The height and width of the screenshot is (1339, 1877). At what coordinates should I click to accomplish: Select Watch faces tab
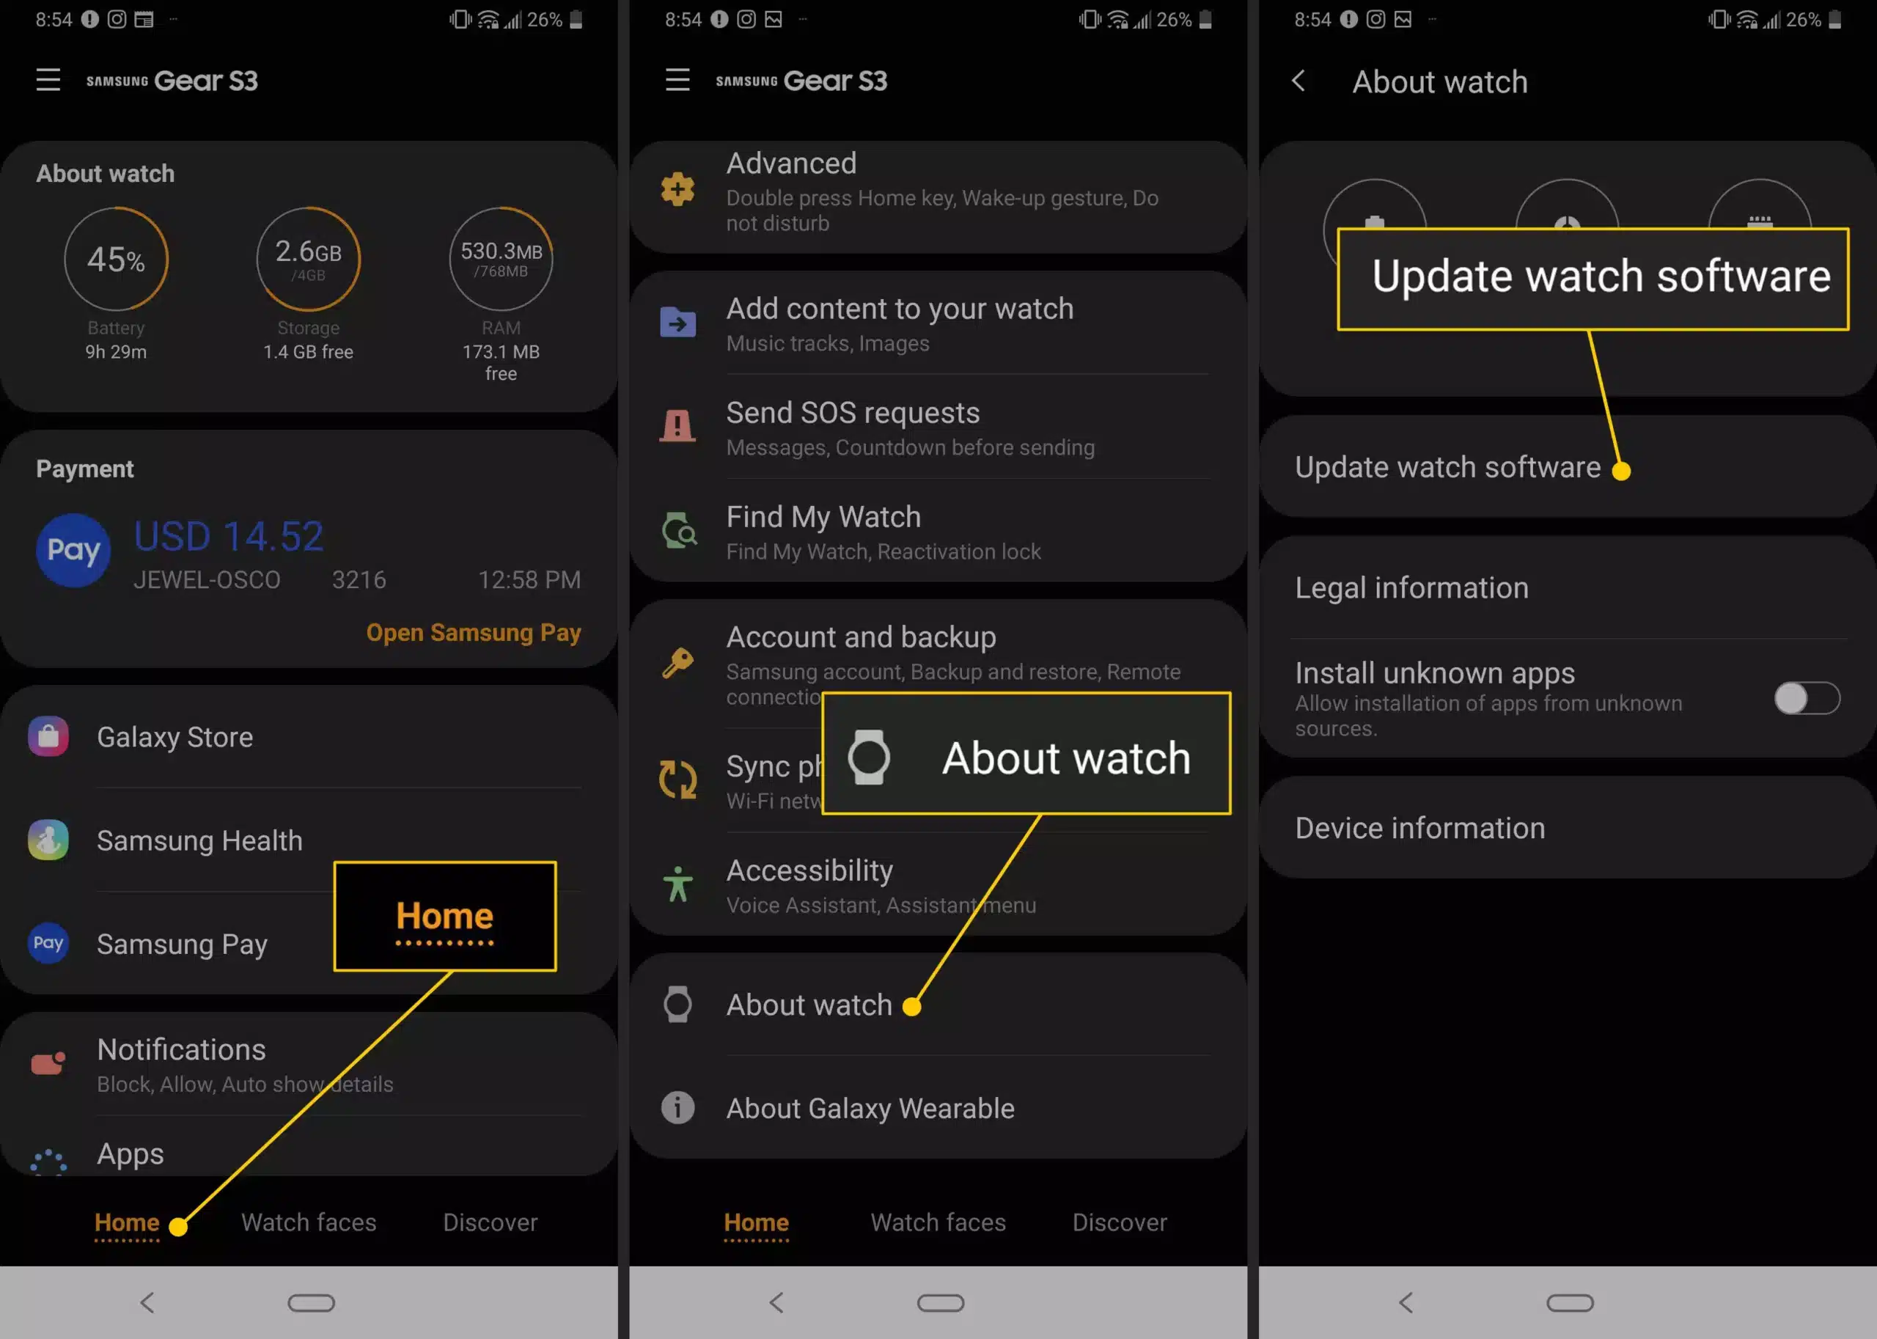click(309, 1222)
